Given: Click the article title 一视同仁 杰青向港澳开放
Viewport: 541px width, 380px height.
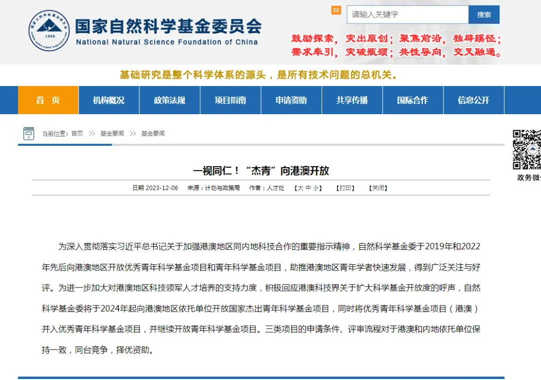Looking at the screenshot, I should 261,170.
